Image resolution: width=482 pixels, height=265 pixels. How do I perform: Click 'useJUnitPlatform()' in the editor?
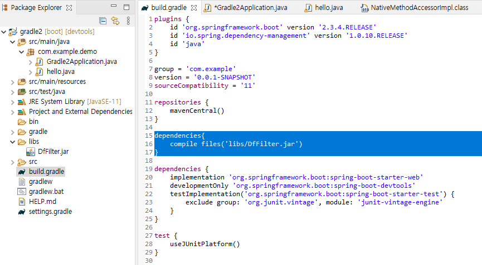pyautogui.click(x=205, y=244)
